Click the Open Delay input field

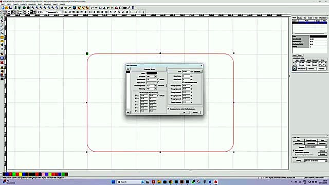186,76
